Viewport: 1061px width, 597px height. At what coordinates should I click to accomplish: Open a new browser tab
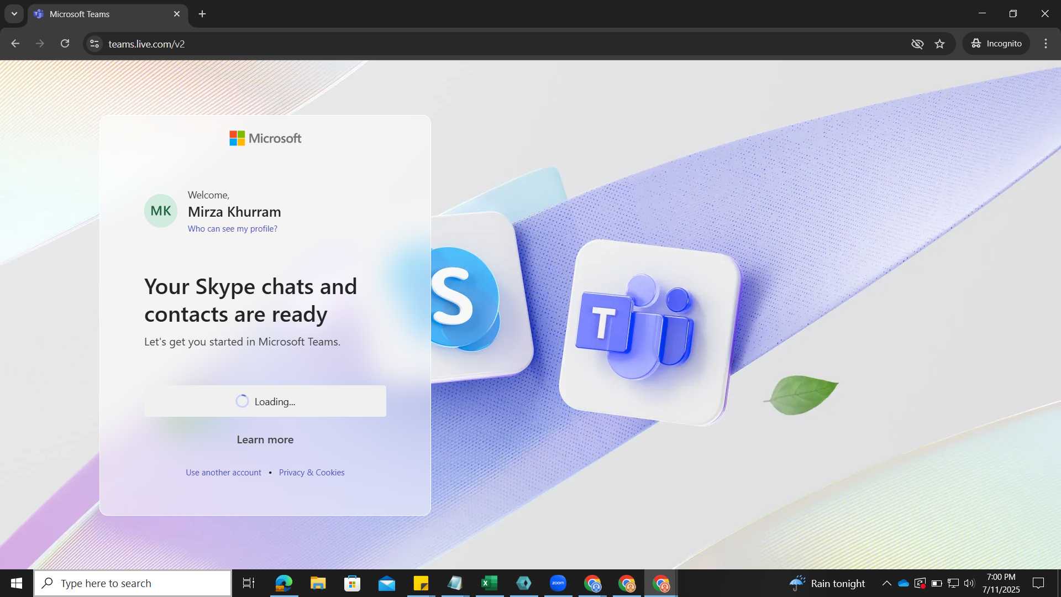pos(202,14)
